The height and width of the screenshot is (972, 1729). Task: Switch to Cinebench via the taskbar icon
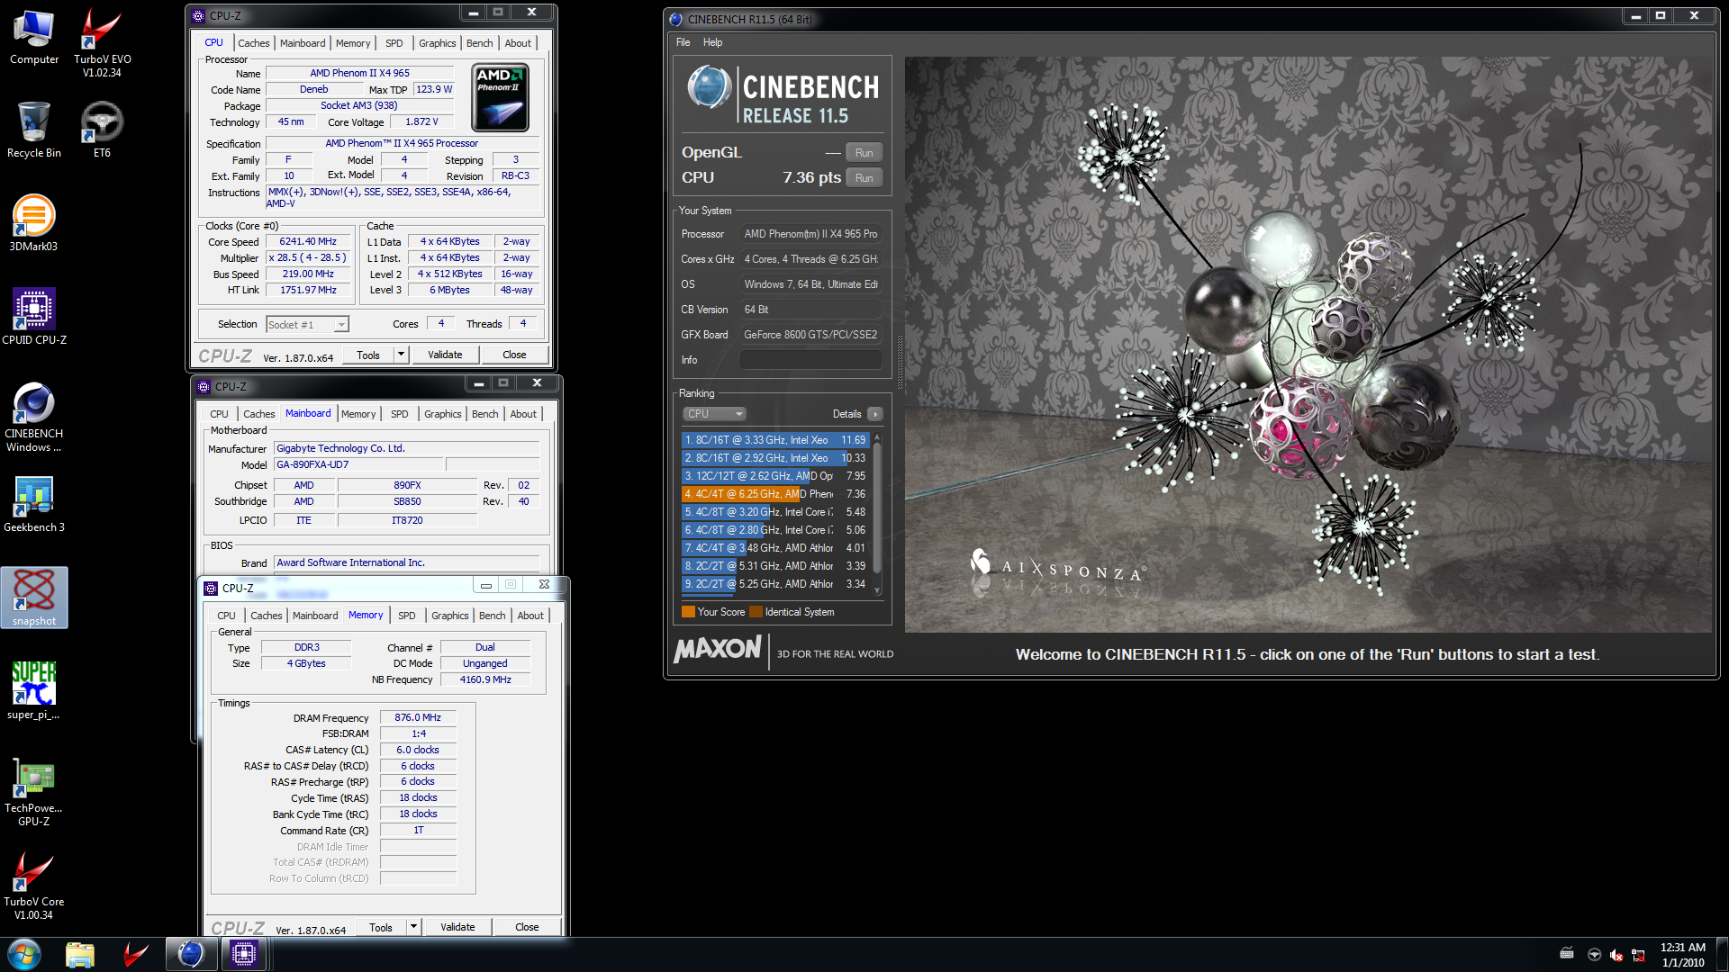(191, 954)
